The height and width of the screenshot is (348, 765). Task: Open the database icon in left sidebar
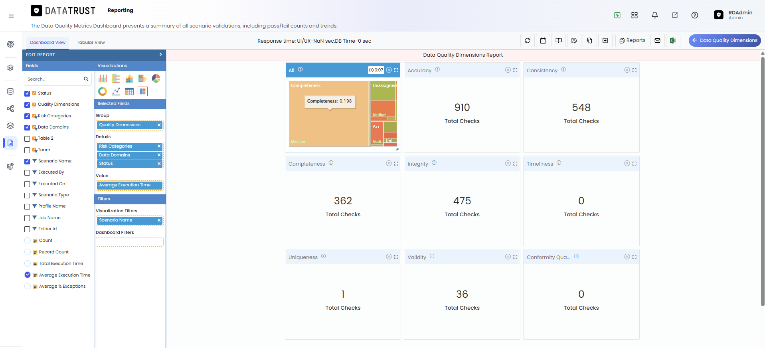[10, 91]
